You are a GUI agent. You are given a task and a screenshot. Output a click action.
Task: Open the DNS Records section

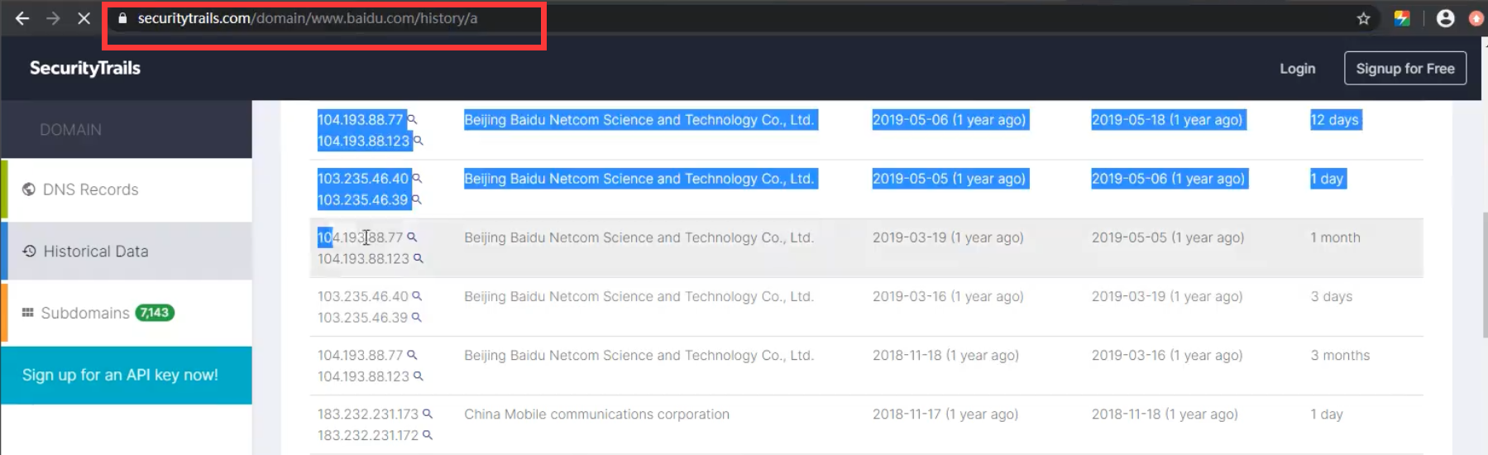point(90,189)
